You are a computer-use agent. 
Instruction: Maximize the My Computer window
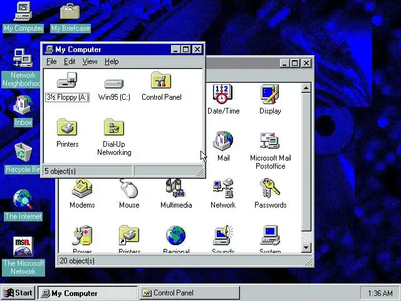click(x=185, y=49)
